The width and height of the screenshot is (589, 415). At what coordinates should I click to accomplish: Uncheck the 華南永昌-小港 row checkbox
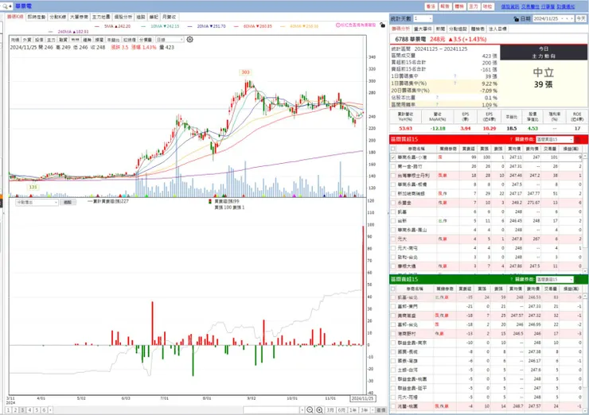(x=393, y=157)
